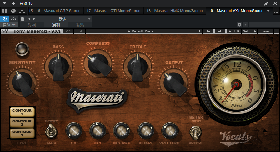Adjust the TREBLE knob
Viewport: 280px width, 152px height.
pos(138,67)
